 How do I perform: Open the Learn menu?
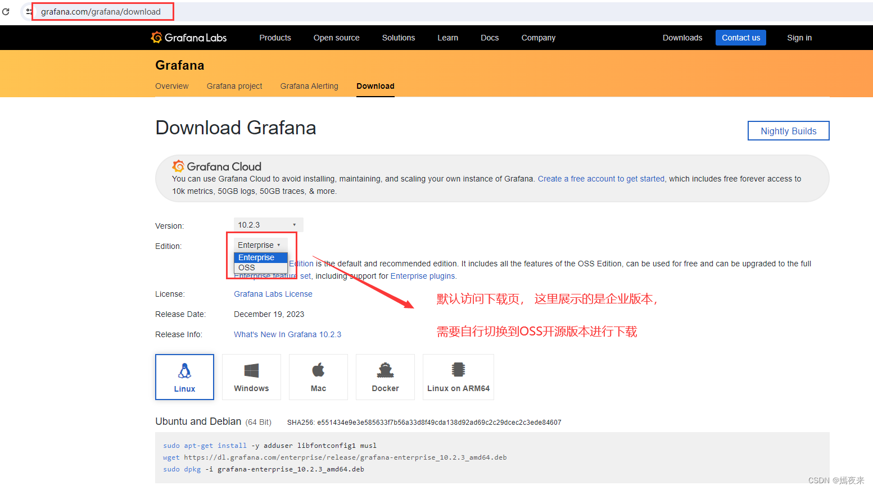(447, 38)
